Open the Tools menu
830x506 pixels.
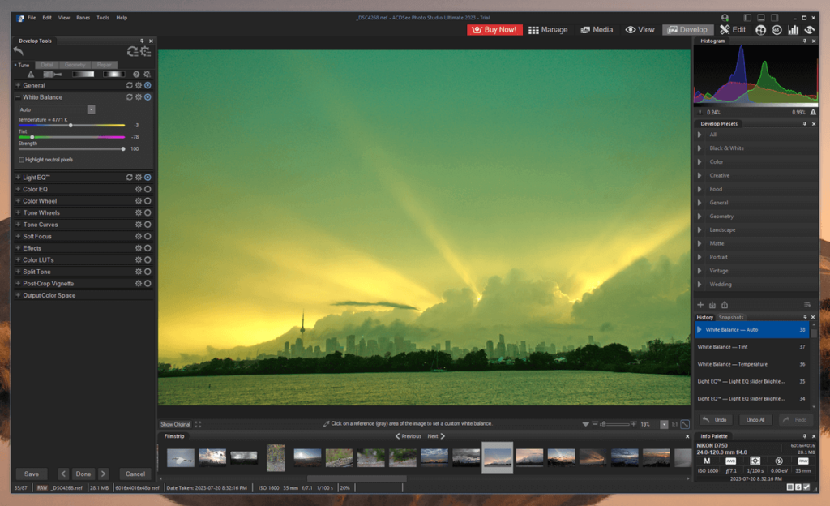(x=103, y=18)
